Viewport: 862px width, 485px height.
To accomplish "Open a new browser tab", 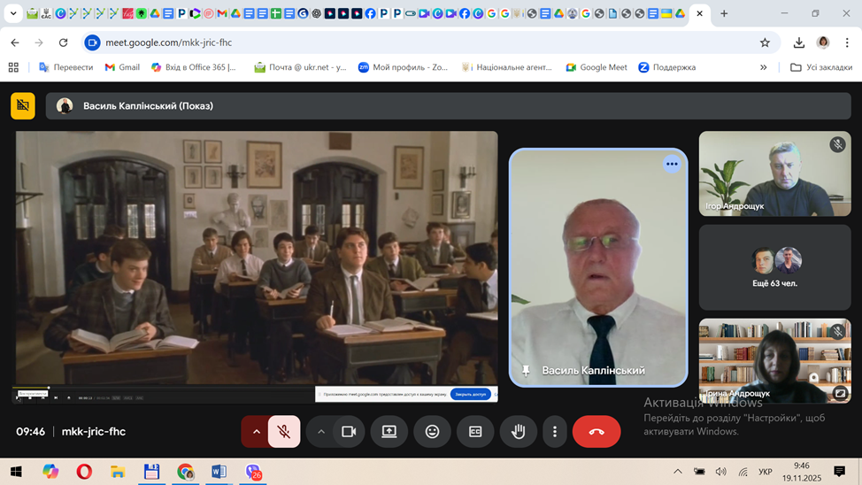I will tap(724, 14).
